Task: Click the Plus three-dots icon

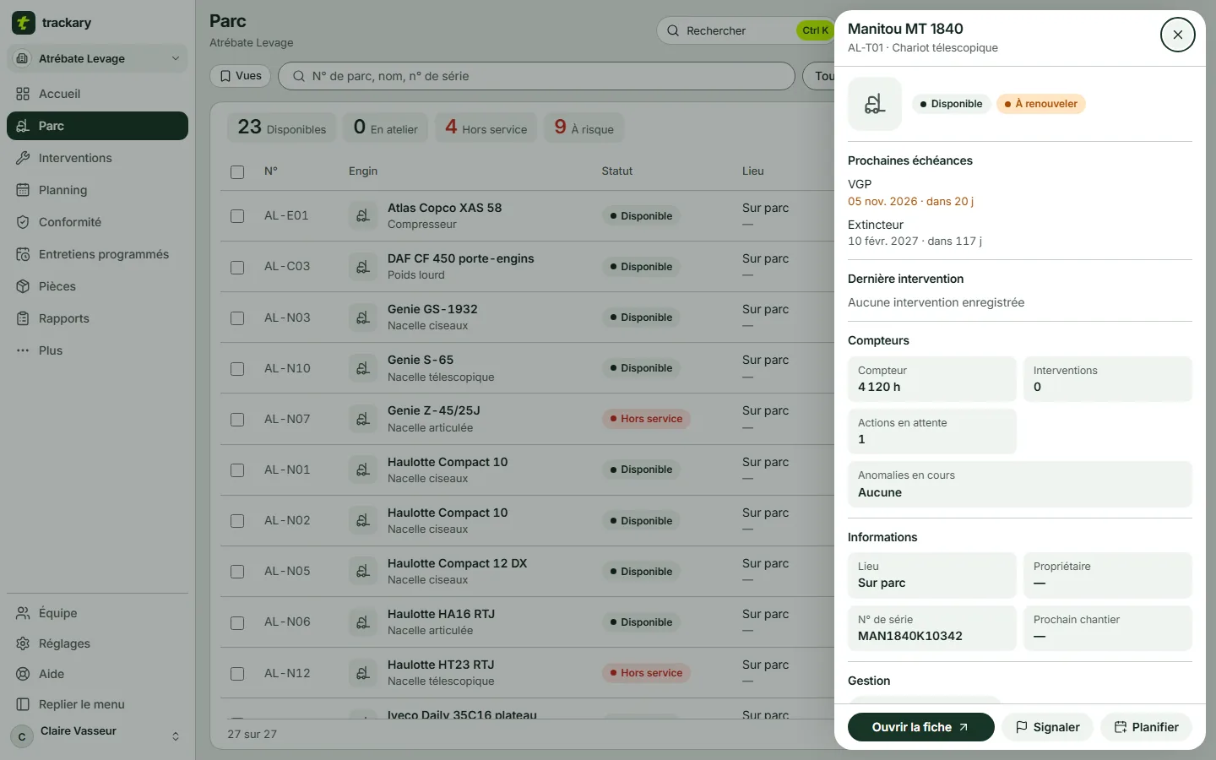Action: (x=23, y=350)
